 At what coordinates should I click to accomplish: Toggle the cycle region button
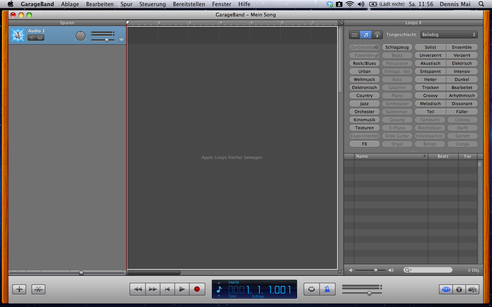tap(312, 289)
